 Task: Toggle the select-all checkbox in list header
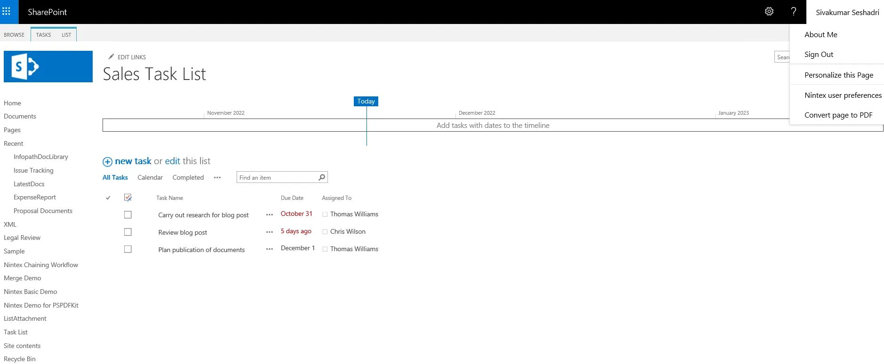click(127, 198)
